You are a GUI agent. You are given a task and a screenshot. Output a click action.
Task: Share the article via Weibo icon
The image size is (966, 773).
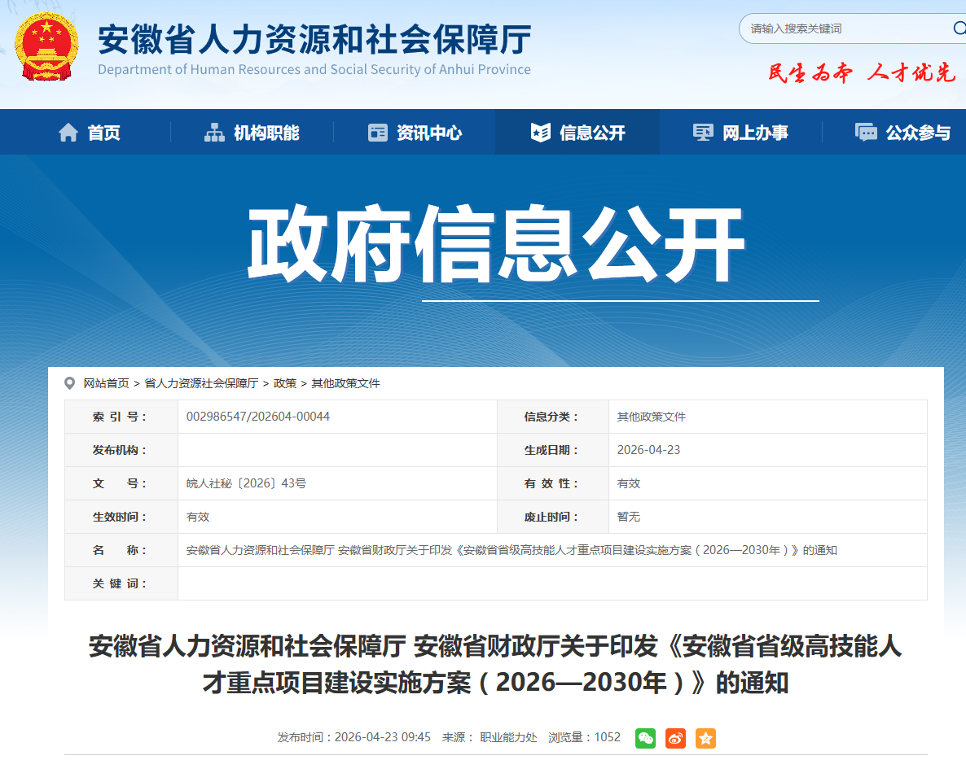click(x=676, y=738)
